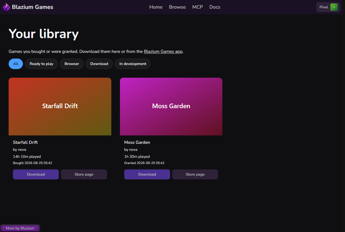Click "Bought 2026-08-25 05:42" text
The width and height of the screenshot is (345, 232).
(x=32, y=163)
